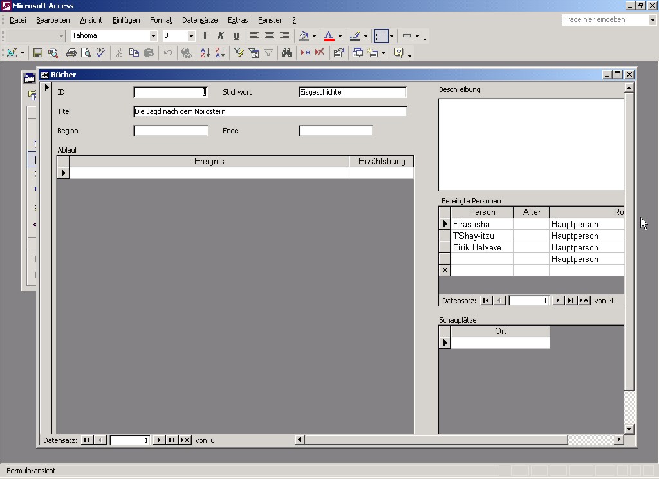Create new record in Beteiligte Personen navigator
The image size is (659, 479).
584,301
